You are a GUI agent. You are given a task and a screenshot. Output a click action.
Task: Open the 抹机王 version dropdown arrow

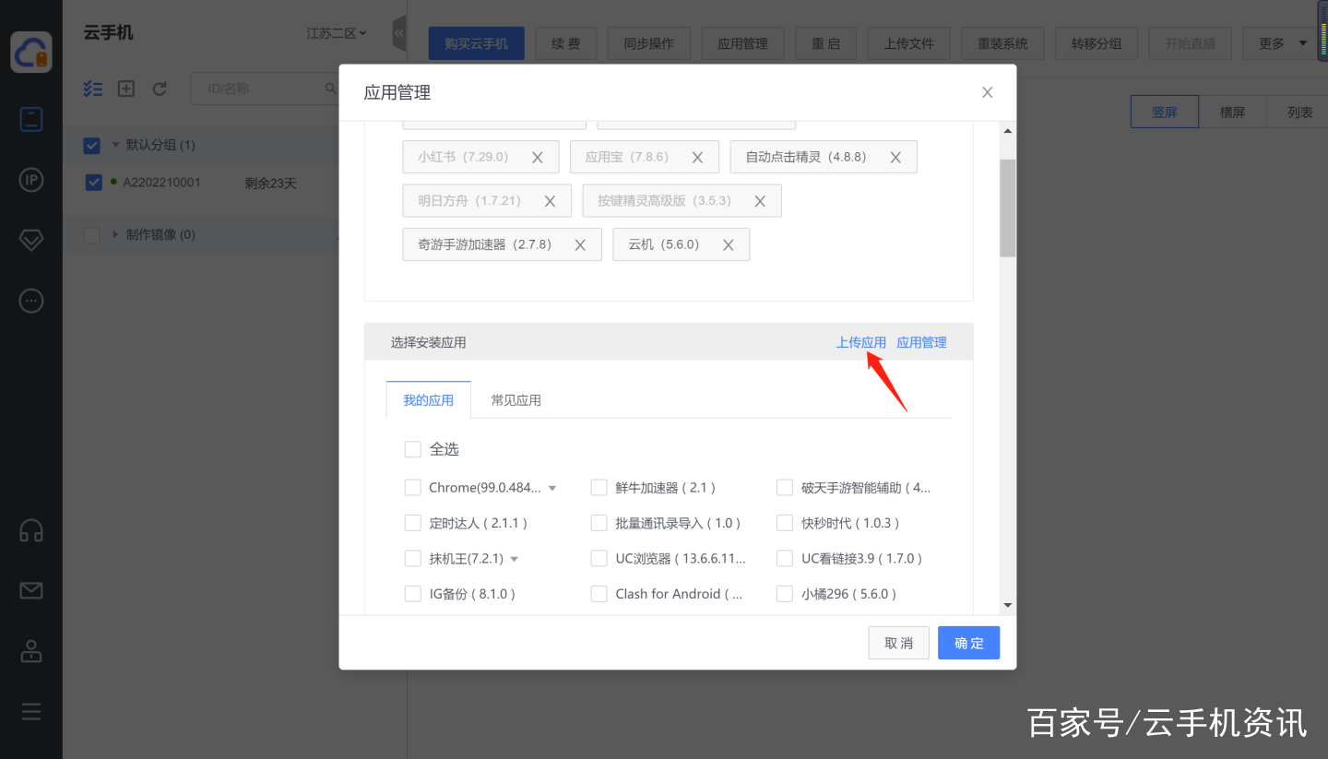(x=515, y=559)
